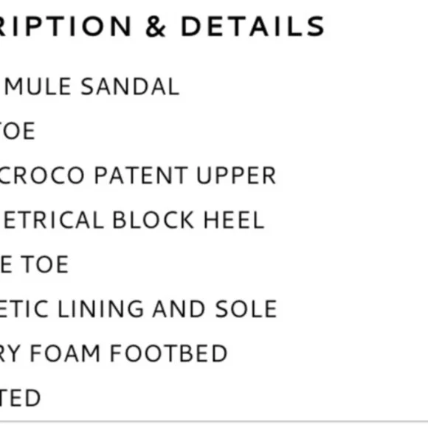Click the word BLOCK

coord(153,220)
